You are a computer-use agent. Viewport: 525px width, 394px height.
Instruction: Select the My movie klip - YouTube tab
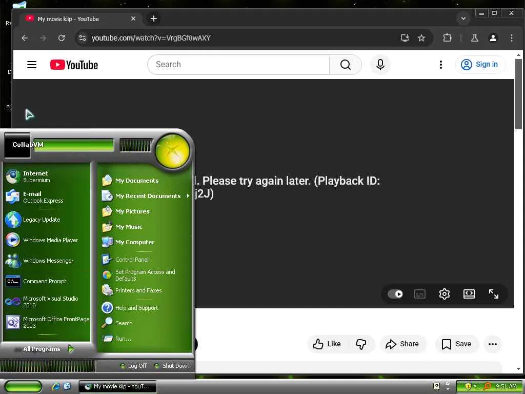pyautogui.click(x=80, y=19)
